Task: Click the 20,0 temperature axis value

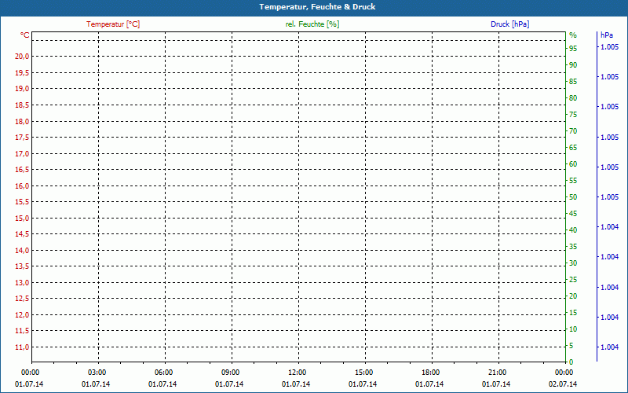Action: click(x=22, y=56)
